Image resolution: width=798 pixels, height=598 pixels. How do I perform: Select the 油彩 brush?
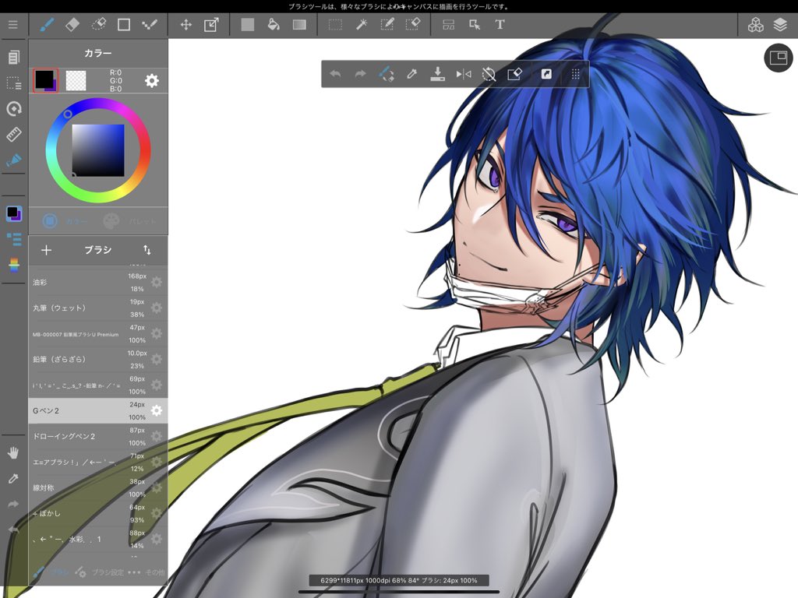click(x=98, y=282)
